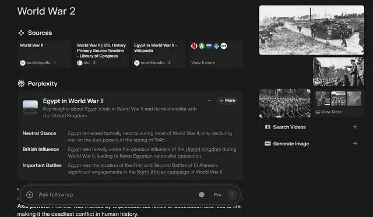Click the plus icon next to Search Videos
The width and height of the screenshot is (373, 217).
click(355, 127)
